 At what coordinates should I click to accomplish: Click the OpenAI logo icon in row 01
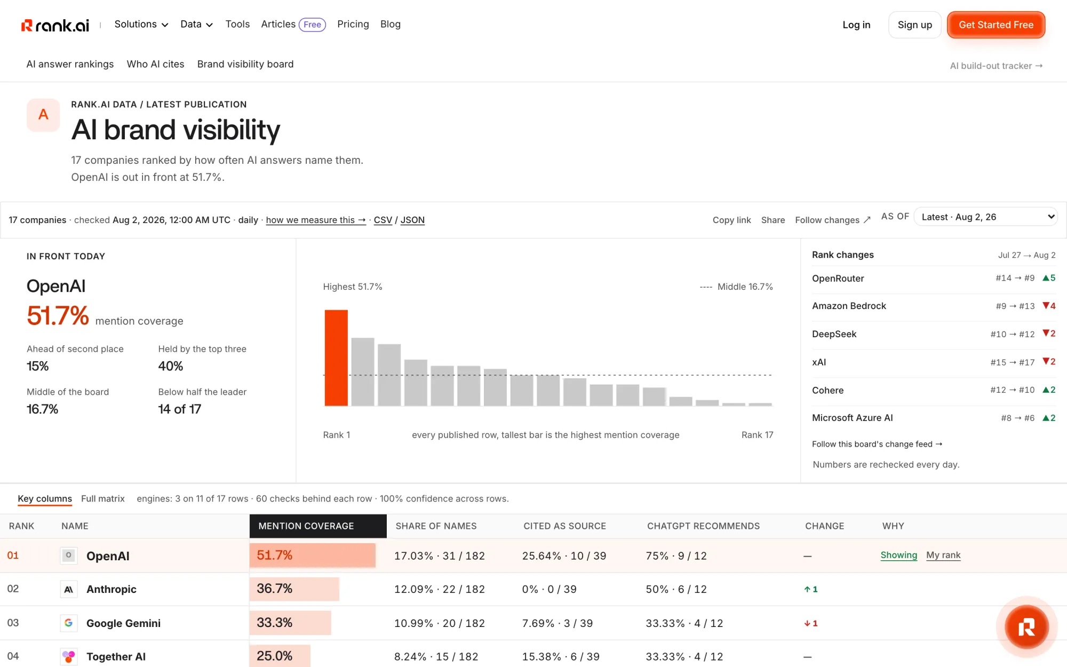pyautogui.click(x=68, y=555)
